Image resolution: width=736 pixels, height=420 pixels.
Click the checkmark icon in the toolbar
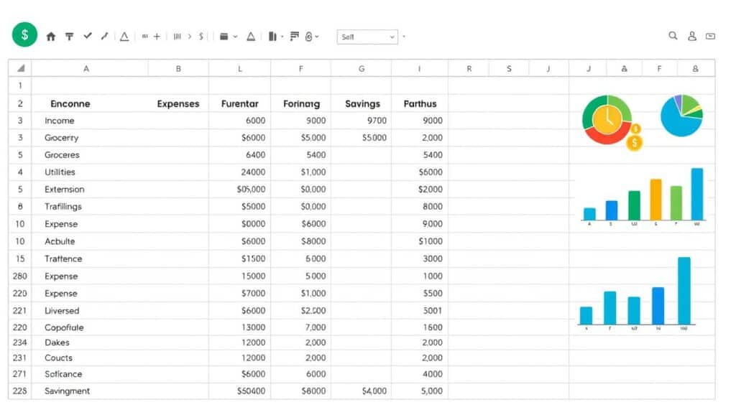pyautogui.click(x=87, y=36)
